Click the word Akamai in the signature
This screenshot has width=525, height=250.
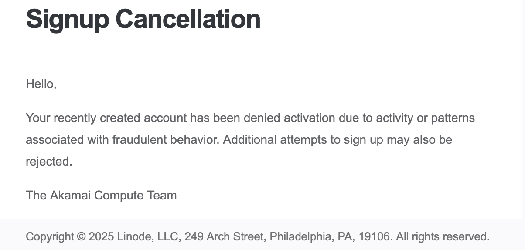pos(70,195)
